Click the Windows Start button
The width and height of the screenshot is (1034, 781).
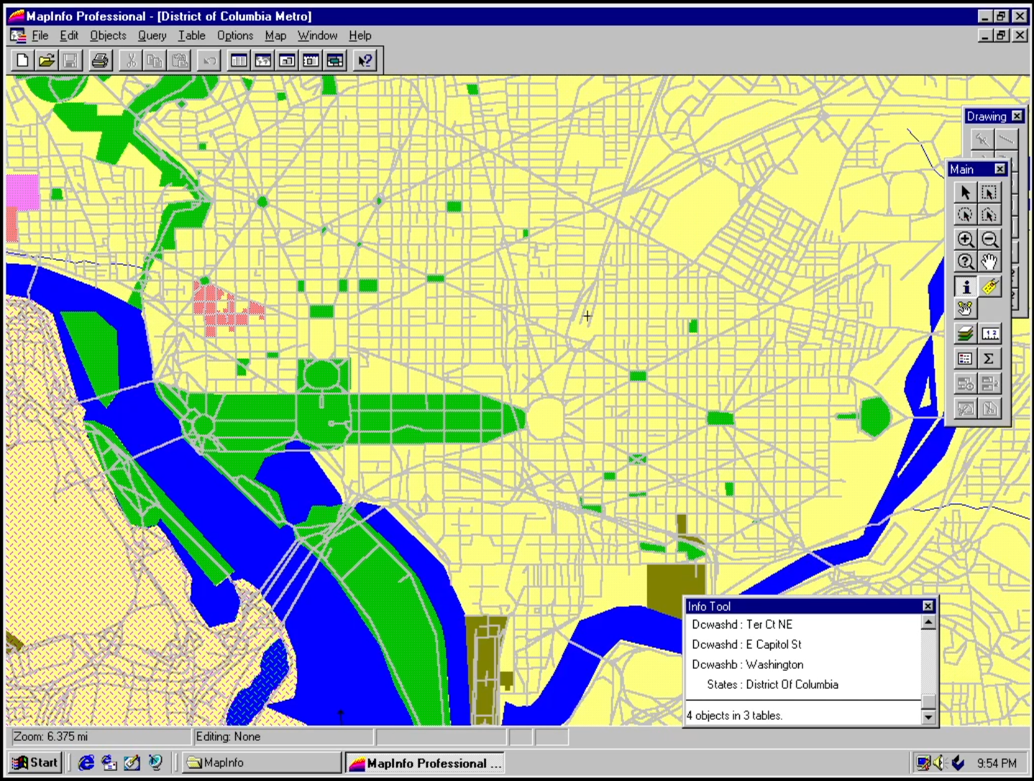(x=35, y=763)
